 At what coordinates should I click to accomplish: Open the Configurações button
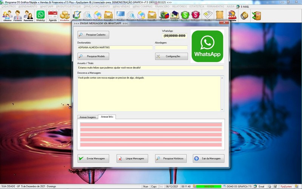click(x=171, y=56)
